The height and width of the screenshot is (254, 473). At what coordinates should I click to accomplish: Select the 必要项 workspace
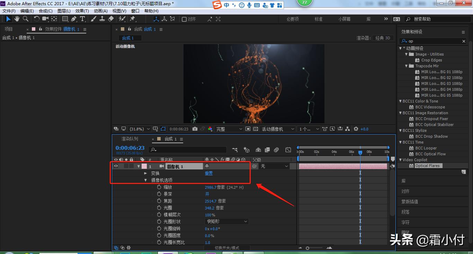click(x=293, y=19)
